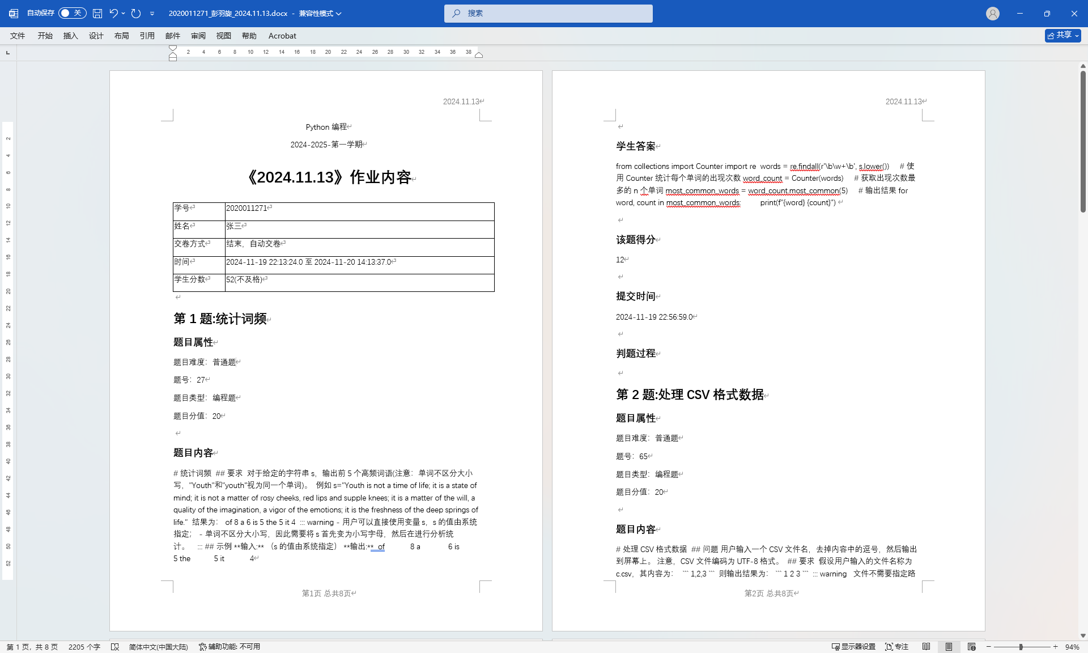1088x653 pixels.
Task: Switch to the 审阅 tab
Action: (198, 36)
